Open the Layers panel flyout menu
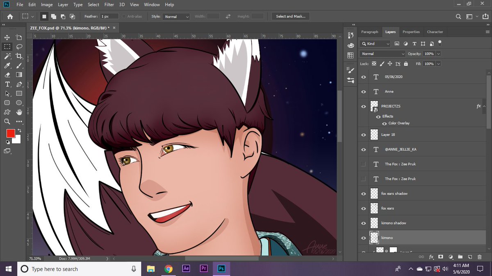The image size is (492, 276). point(487,31)
